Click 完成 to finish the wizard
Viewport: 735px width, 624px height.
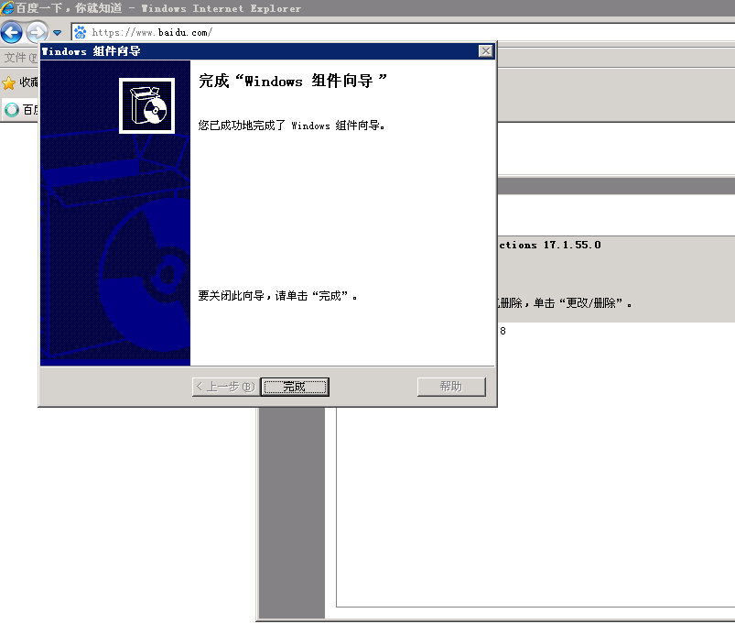(294, 387)
